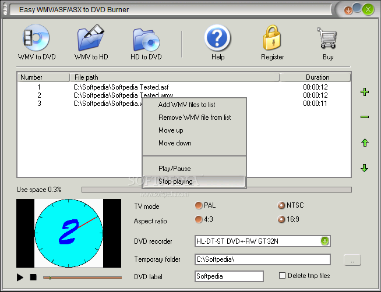Click the DVD label text field

click(x=229, y=276)
